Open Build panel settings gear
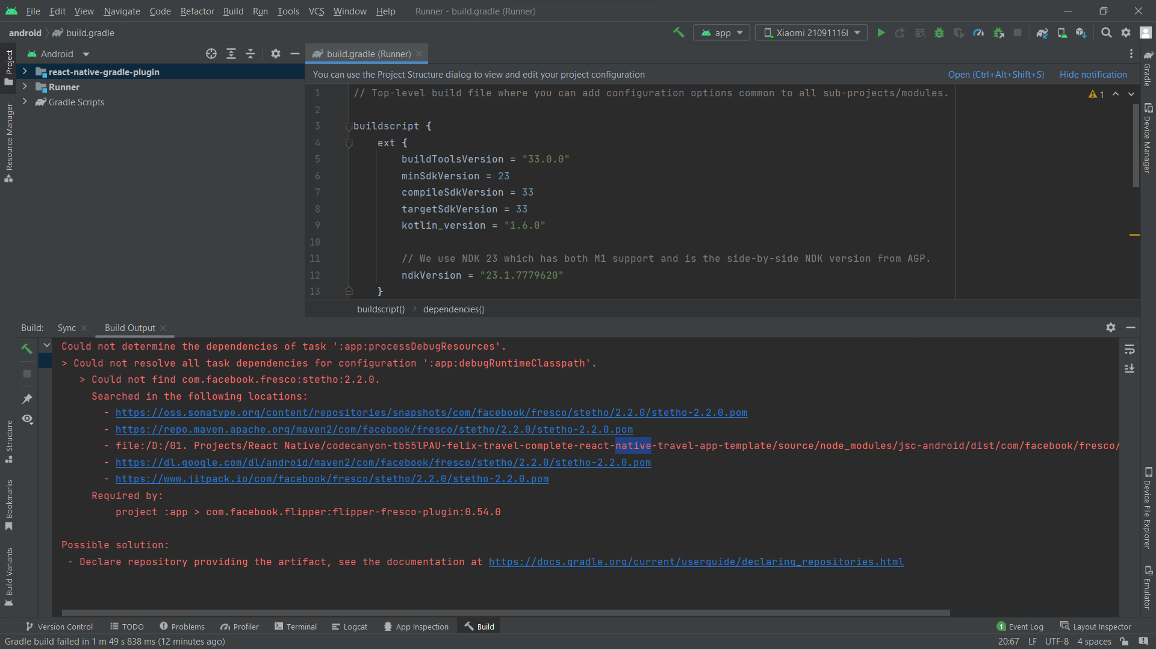 pos(1111,327)
